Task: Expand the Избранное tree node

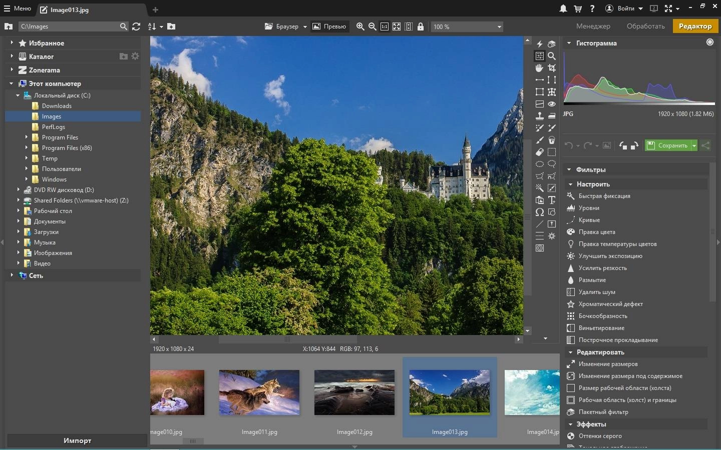Action: pos(12,43)
